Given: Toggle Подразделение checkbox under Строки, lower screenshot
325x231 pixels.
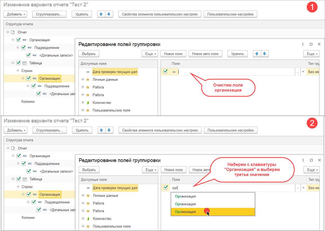Looking at the screenshot, I should click(34, 202).
